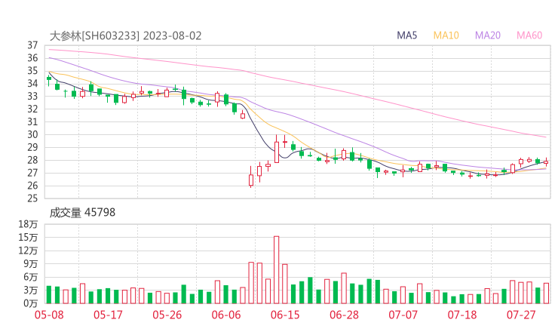The width and height of the screenshot is (558, 332).
Task: Click the last candlestick at chart's right end
Action: pyautogui.click(x=546, y=162)
